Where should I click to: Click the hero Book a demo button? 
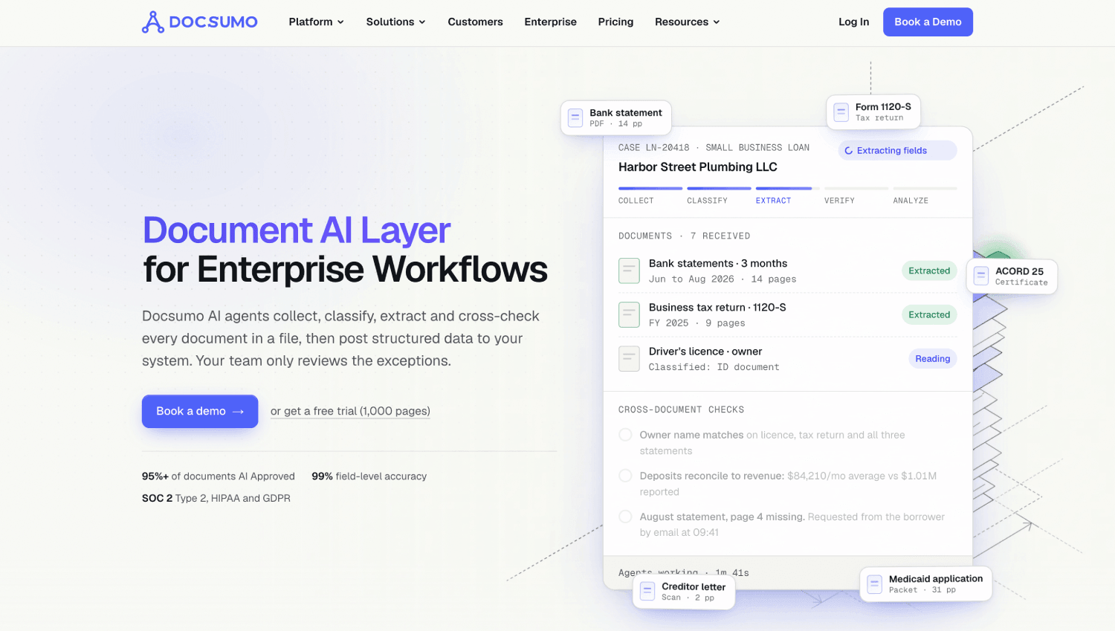tap(200, 412)
